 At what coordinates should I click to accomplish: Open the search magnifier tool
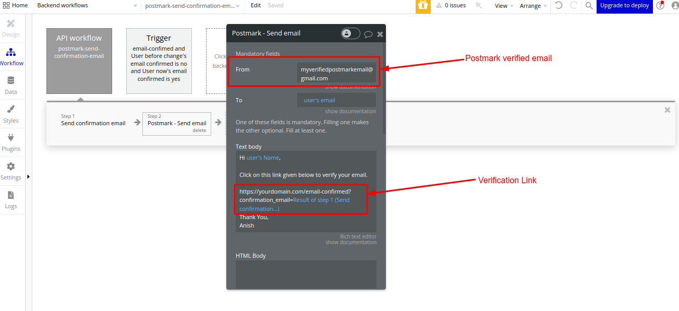pos(589,6)
